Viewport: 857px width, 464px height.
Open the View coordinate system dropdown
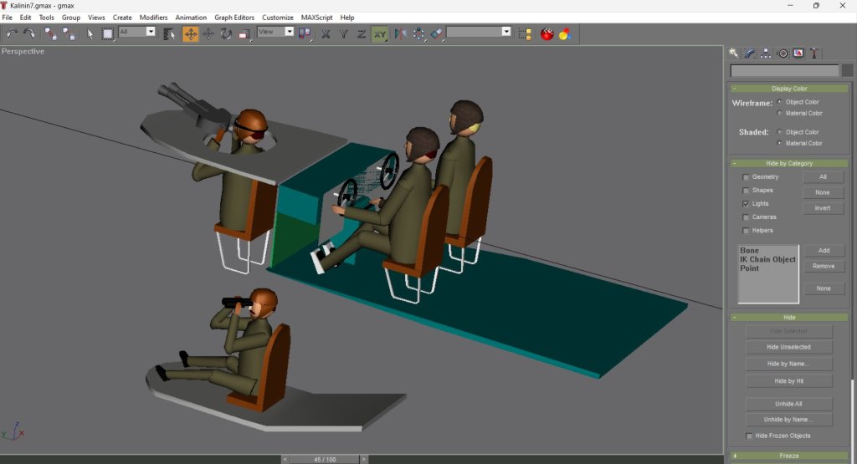point(276,32)
